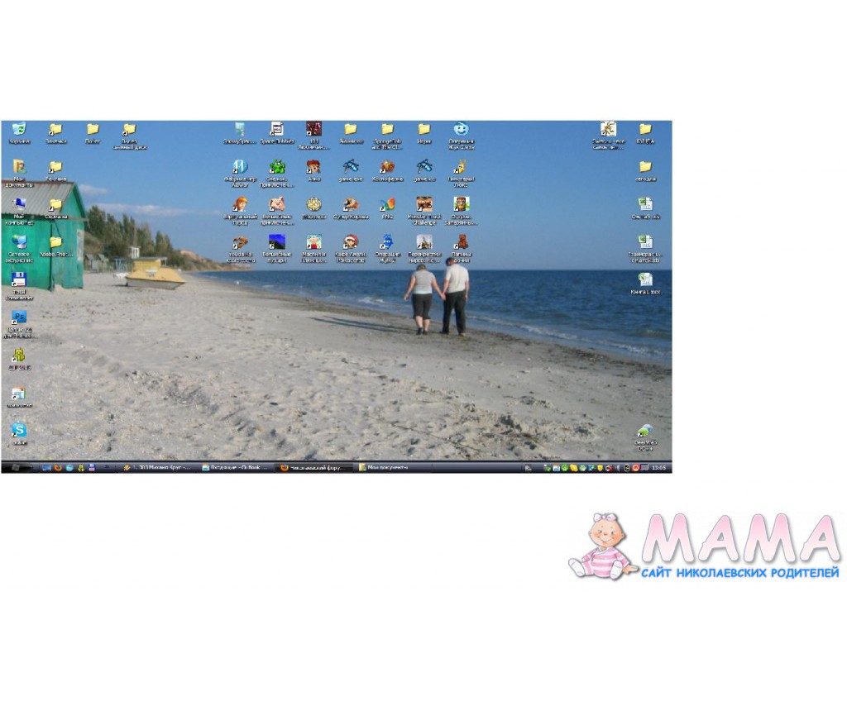Click the Start button on the taskbar

pos(17,467)
